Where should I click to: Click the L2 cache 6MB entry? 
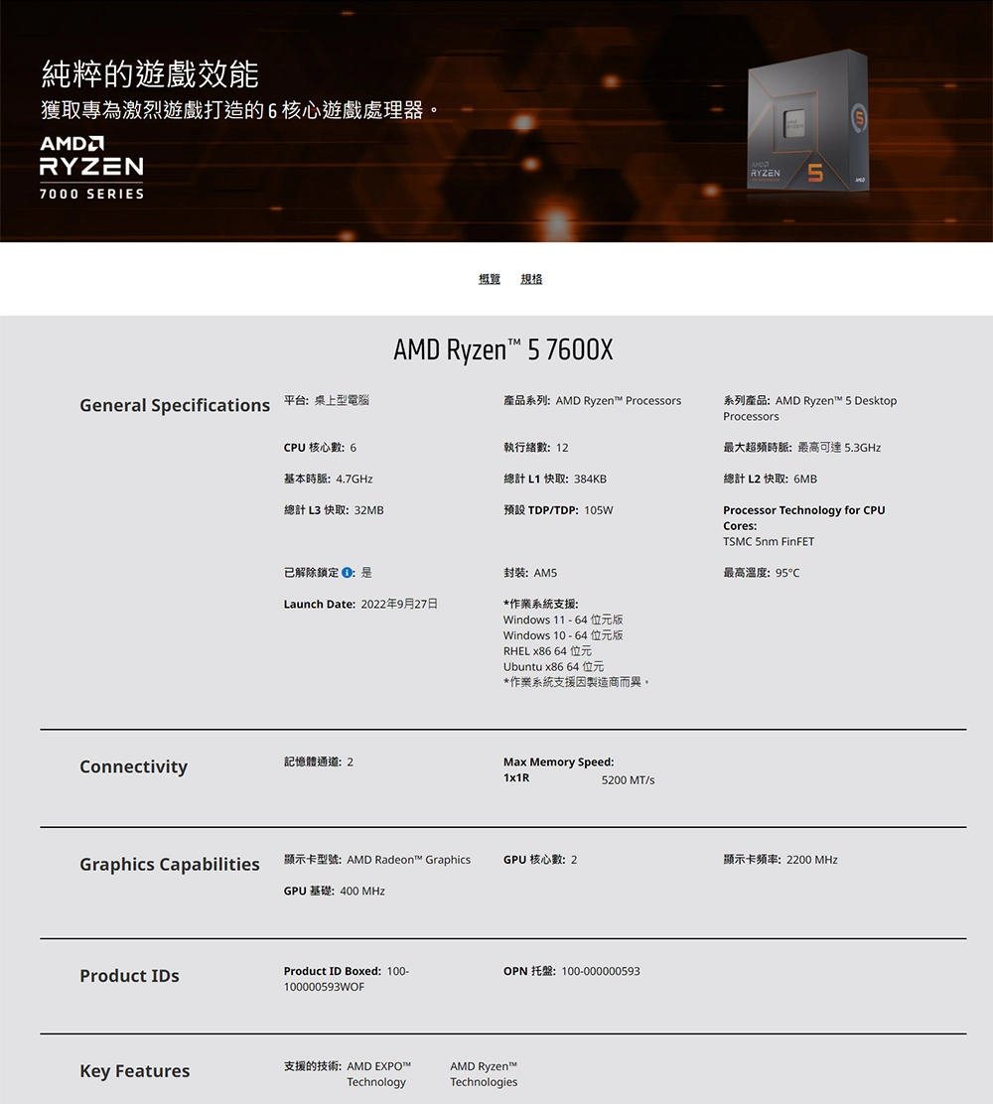[771, 479]
